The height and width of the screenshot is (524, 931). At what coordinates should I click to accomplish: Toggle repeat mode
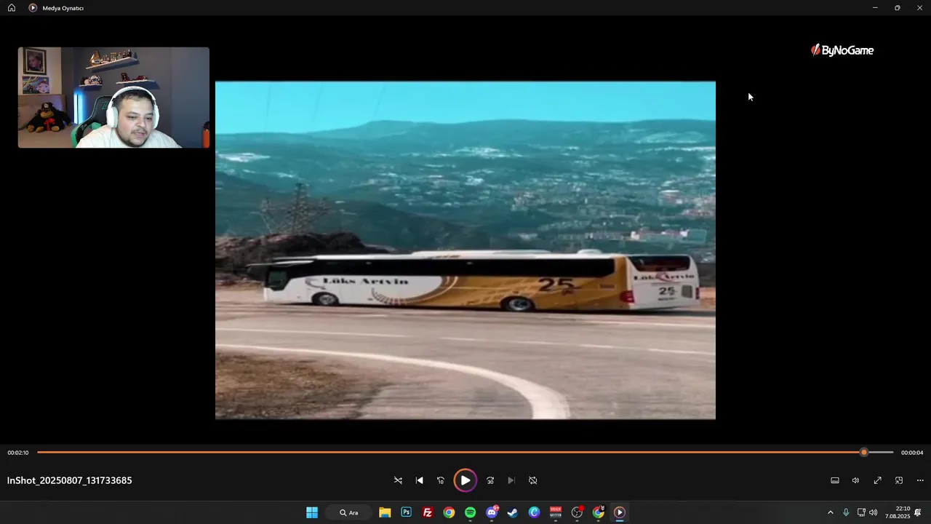click(x=532, y=480)
